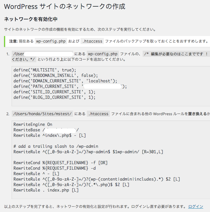210x212 pixels.
Task: Click the /* 編集が必要なのはここまでです code snippet
Action: 176,54
